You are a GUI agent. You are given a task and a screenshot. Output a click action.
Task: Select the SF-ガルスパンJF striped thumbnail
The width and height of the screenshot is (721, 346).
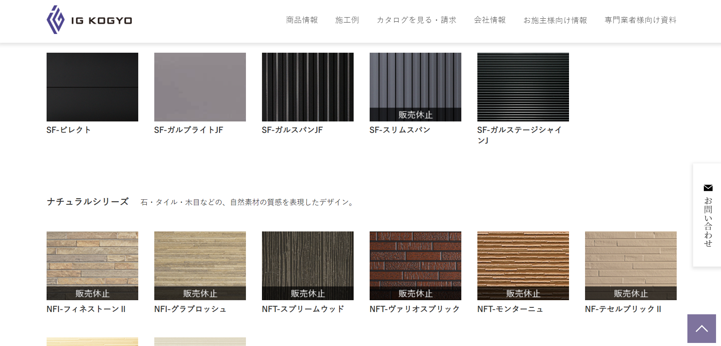click(308, 87)
